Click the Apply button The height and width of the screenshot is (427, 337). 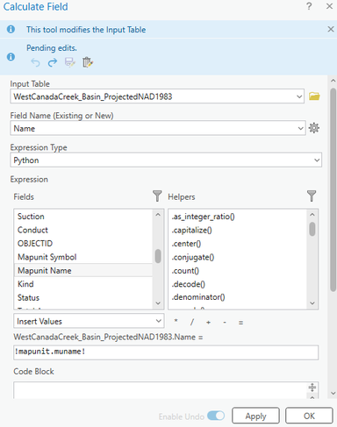(255, 416)
